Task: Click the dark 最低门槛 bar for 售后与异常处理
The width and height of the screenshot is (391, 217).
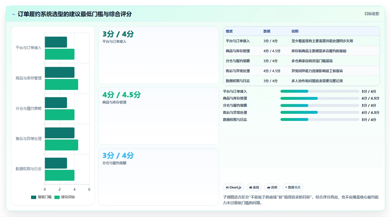Action: (60, 133)
